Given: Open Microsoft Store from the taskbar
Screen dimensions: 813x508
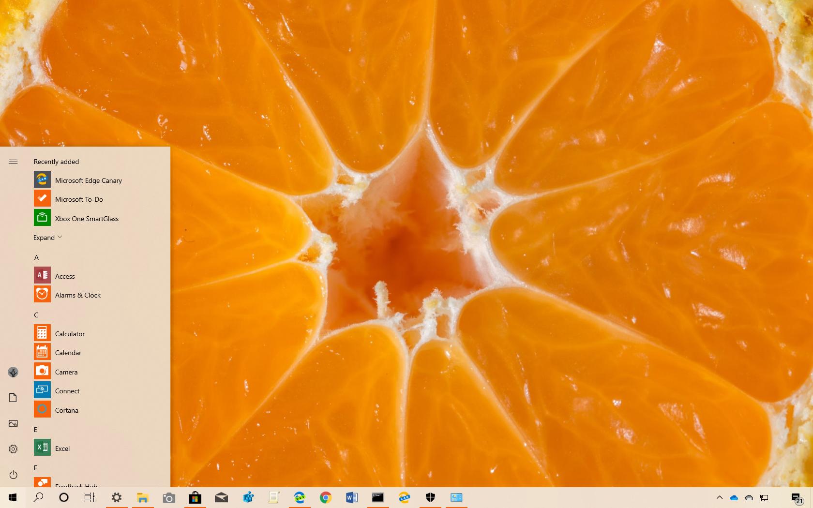Looking at the screenshot, I should click(195, 498).
